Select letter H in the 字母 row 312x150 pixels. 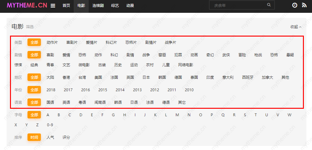coord(124,115)
